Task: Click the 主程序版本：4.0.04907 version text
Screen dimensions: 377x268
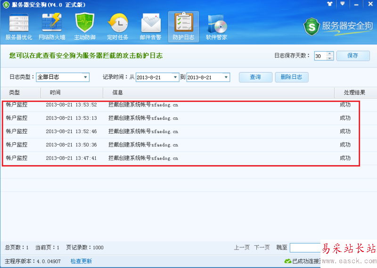Action: [x=33, y=261]
